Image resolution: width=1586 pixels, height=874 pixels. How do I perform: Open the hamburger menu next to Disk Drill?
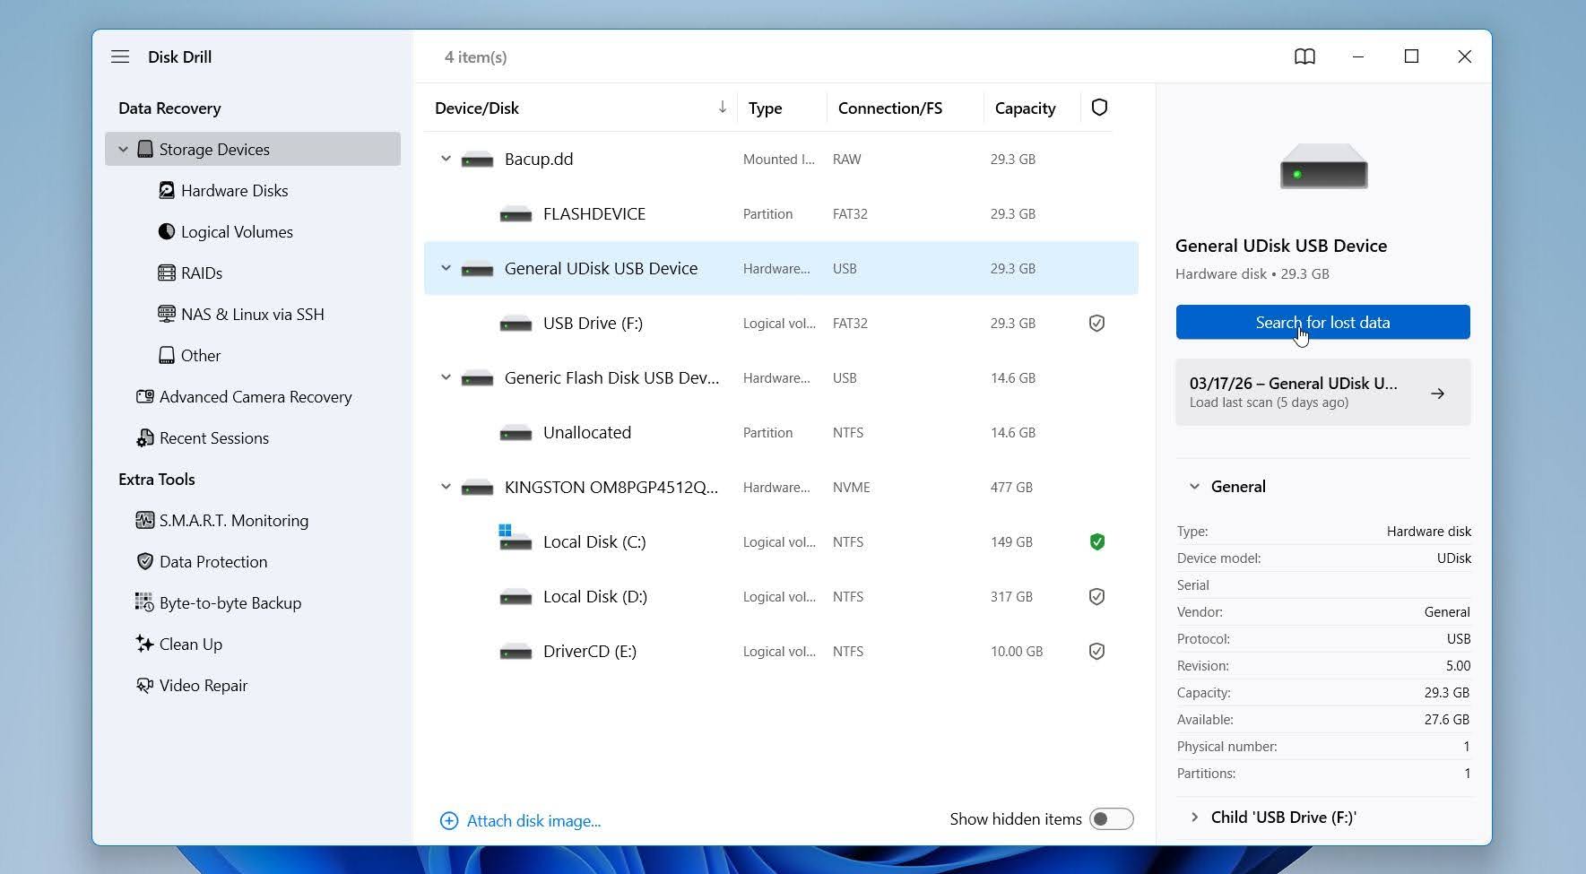click(x=120, y=56)
